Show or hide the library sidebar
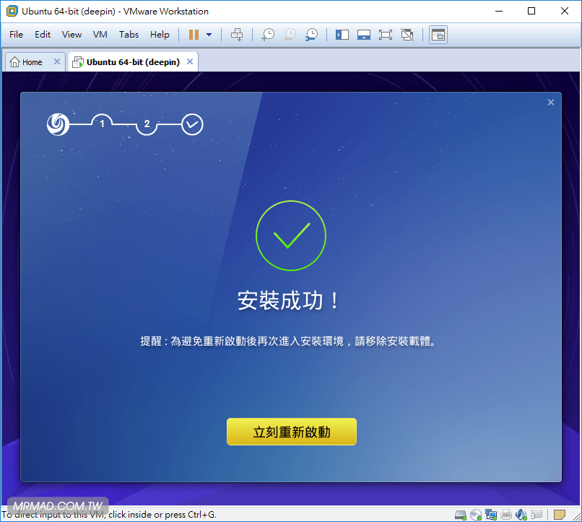Screen dimensions: 582x522 pos(342,35)
